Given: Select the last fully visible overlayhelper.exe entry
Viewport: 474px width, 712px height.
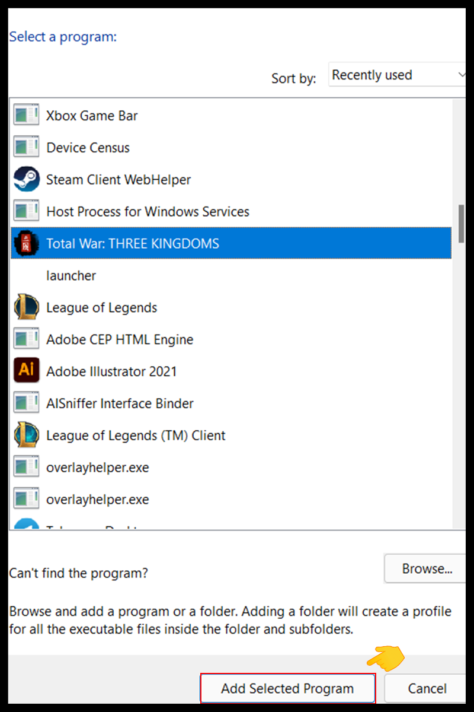Looking at the screenshot, I should click(97, 500).
